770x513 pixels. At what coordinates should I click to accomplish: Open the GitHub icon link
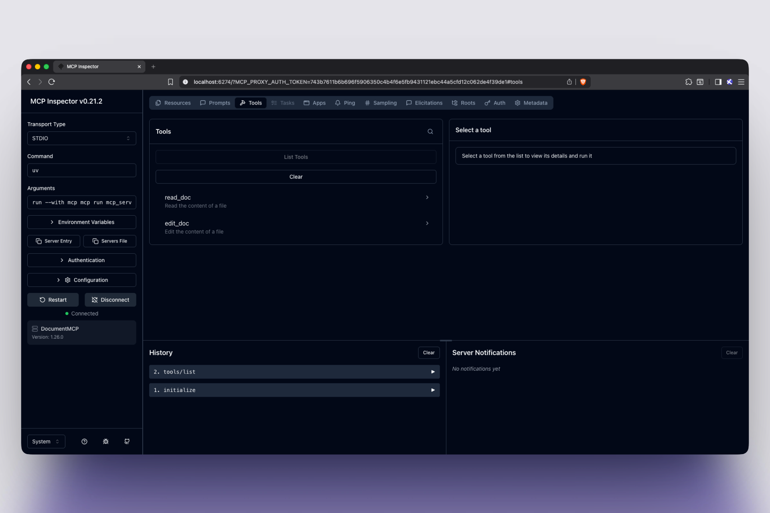127,442
